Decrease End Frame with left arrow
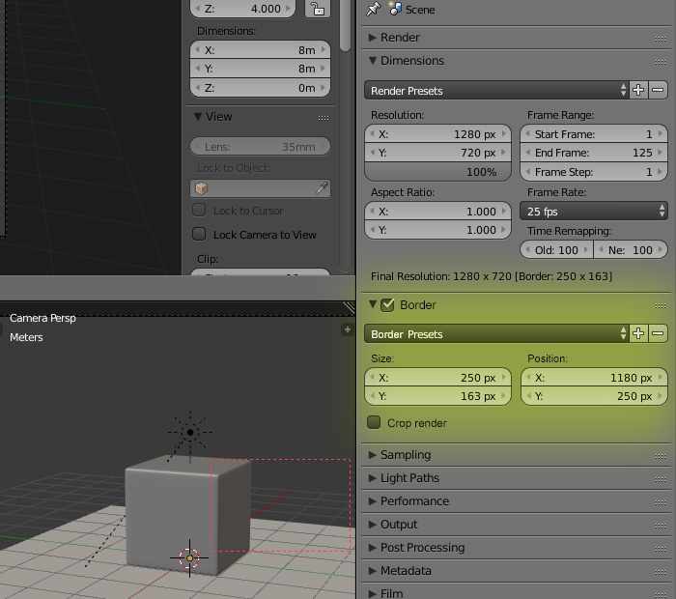The height and width of the screenshot is (599, 676). [x=527, y=153]
